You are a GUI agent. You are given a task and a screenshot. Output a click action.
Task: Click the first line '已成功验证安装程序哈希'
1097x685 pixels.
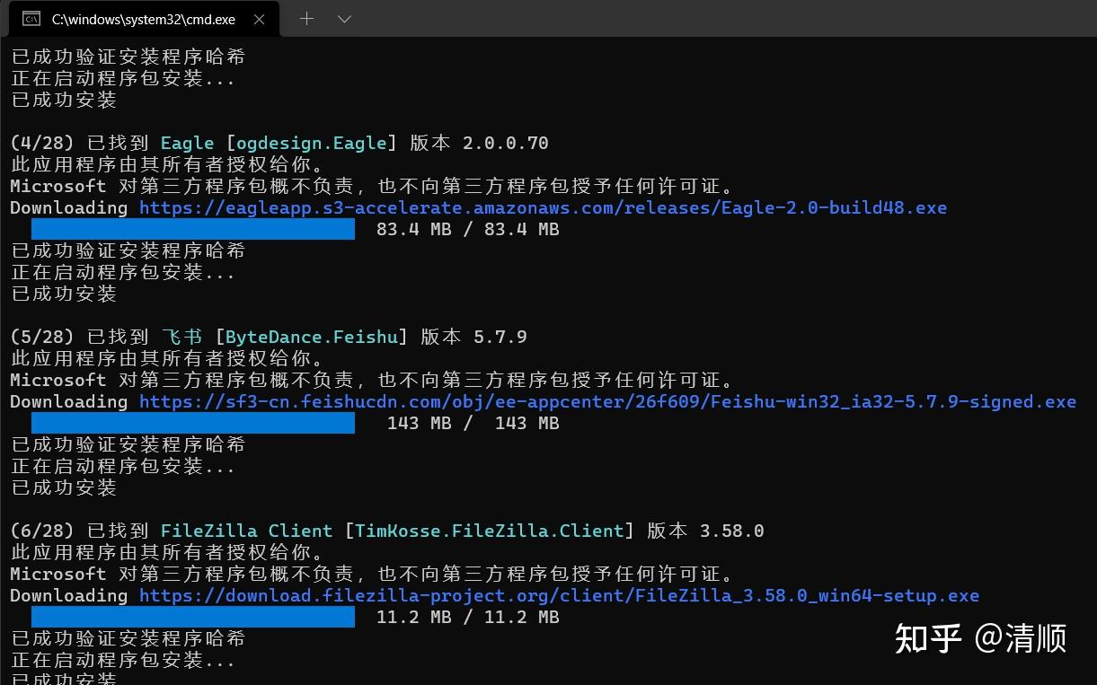pyautogui.click(x=128, y=57)
